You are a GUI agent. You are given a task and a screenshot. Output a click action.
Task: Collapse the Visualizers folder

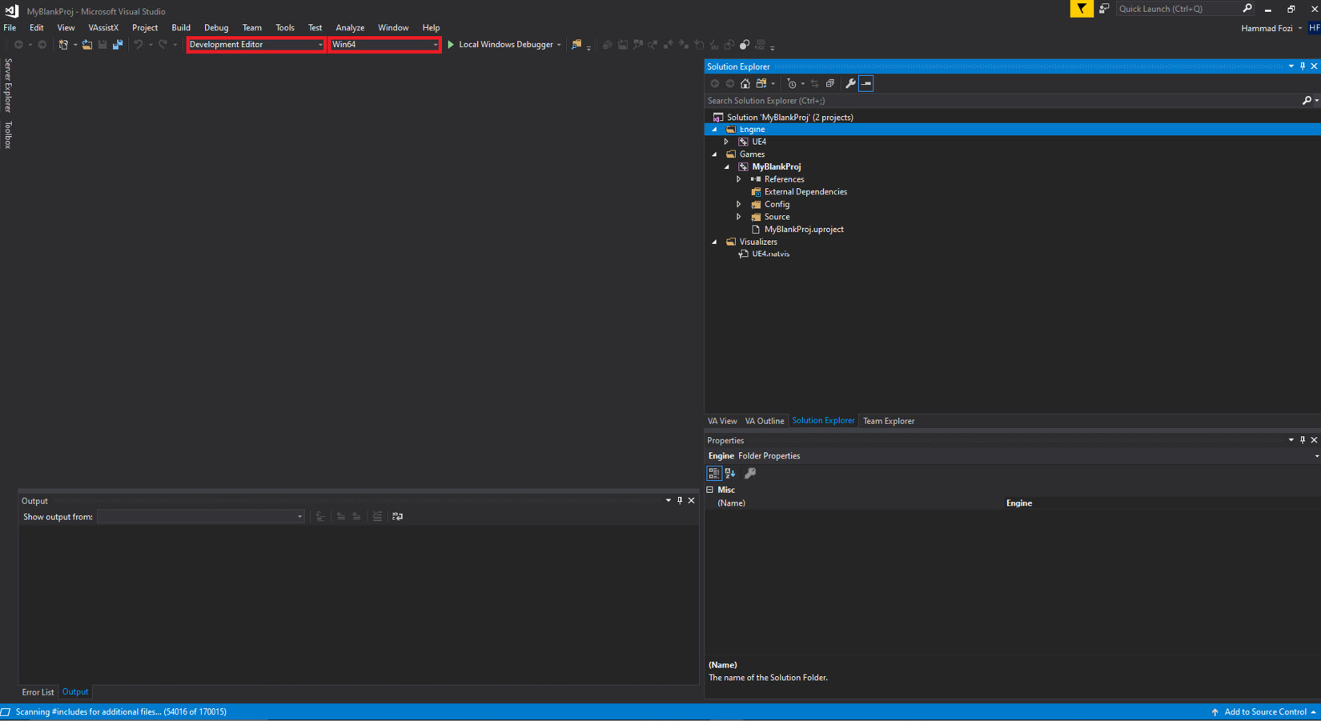pos(715,242)
